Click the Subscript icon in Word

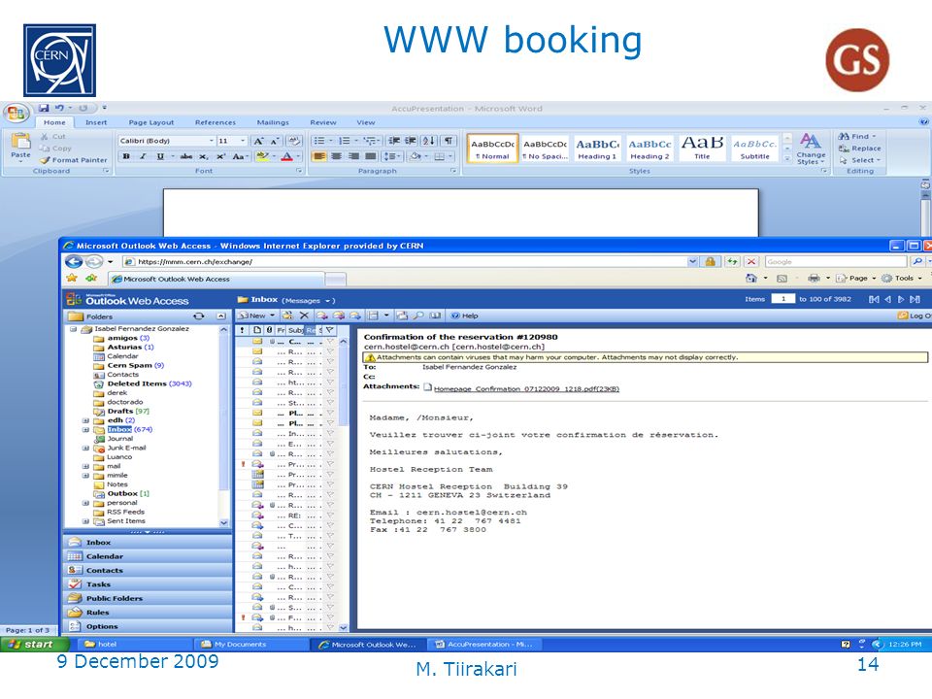click(203, 156)
